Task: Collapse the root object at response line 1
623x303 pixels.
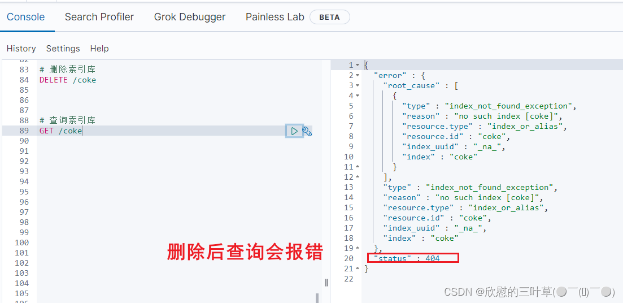Action: pos(358,65)
